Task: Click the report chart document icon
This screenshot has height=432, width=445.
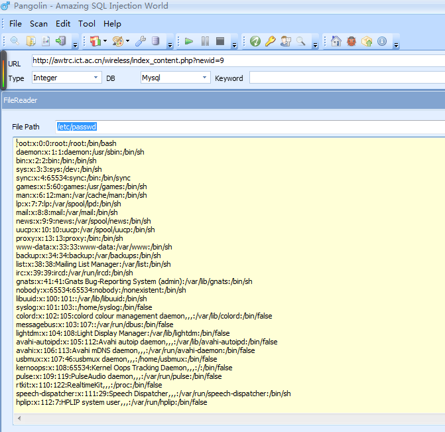Action: (46, 41)
